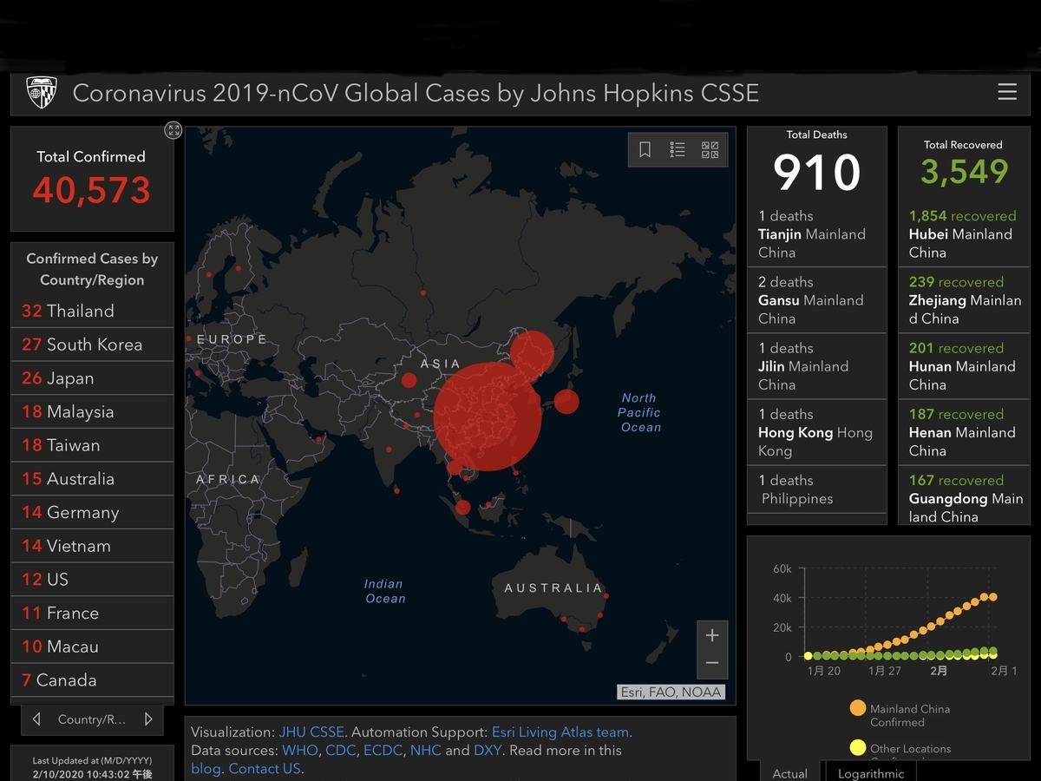Click the Jilin deaths entry
The height and width of the screenshot is (781, 1041).
[816, 366]
